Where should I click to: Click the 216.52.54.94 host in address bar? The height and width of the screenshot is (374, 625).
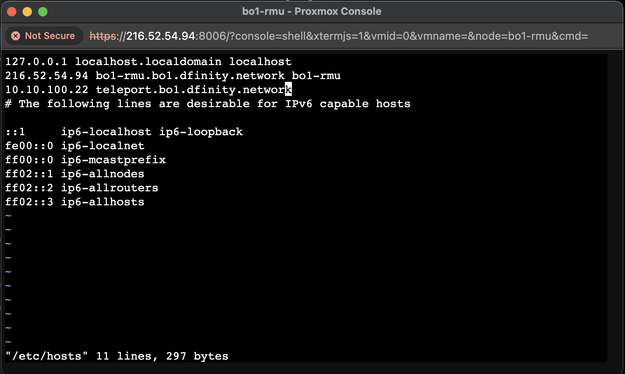tap(161, 36)
